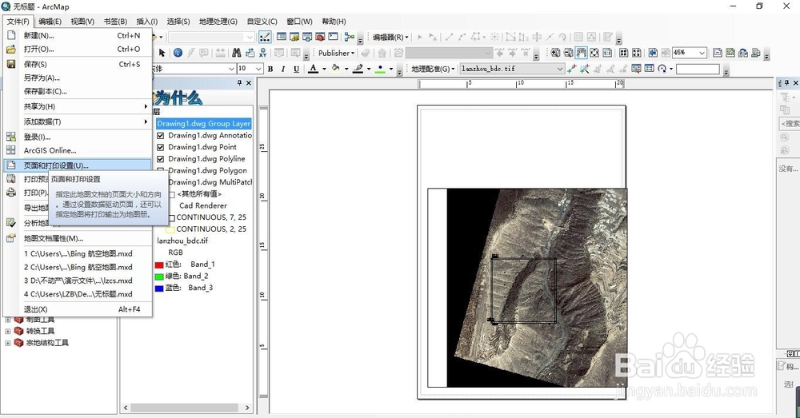Click the Go To XY tool
800x418 pixels.
262,53
